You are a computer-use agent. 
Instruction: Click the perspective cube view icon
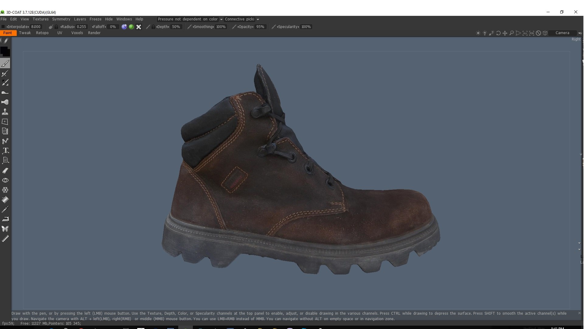(545, 33)
